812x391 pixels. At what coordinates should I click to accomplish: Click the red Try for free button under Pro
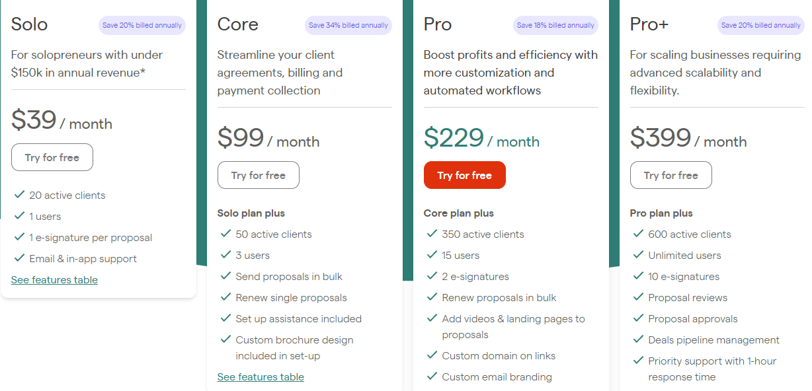465,175
